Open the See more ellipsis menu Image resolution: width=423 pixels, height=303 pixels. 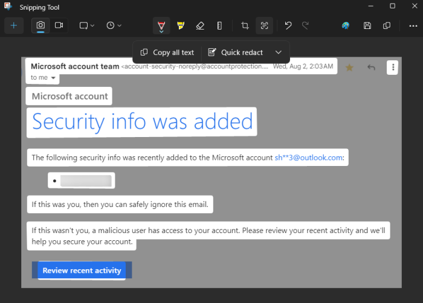tap(413, 26)
